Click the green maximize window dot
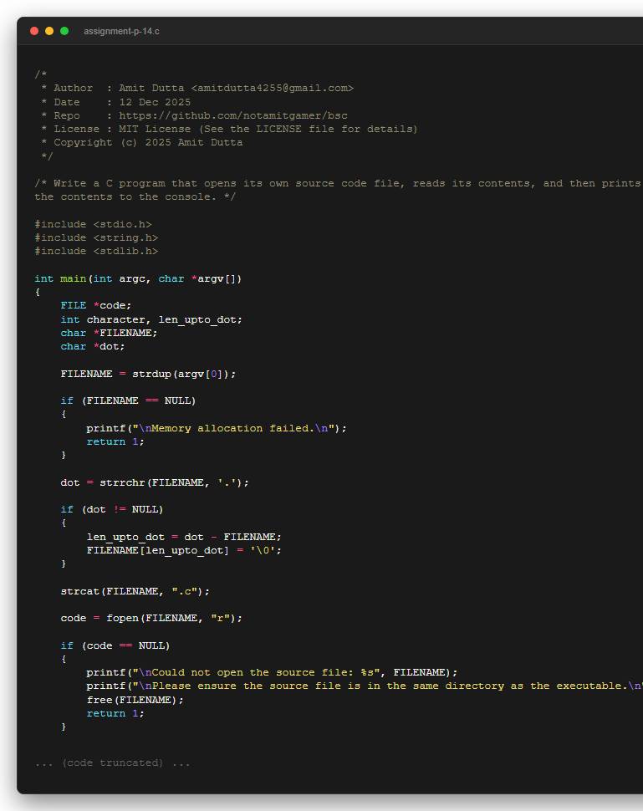Screen dimensions: 643x811 tap(64, 31)
